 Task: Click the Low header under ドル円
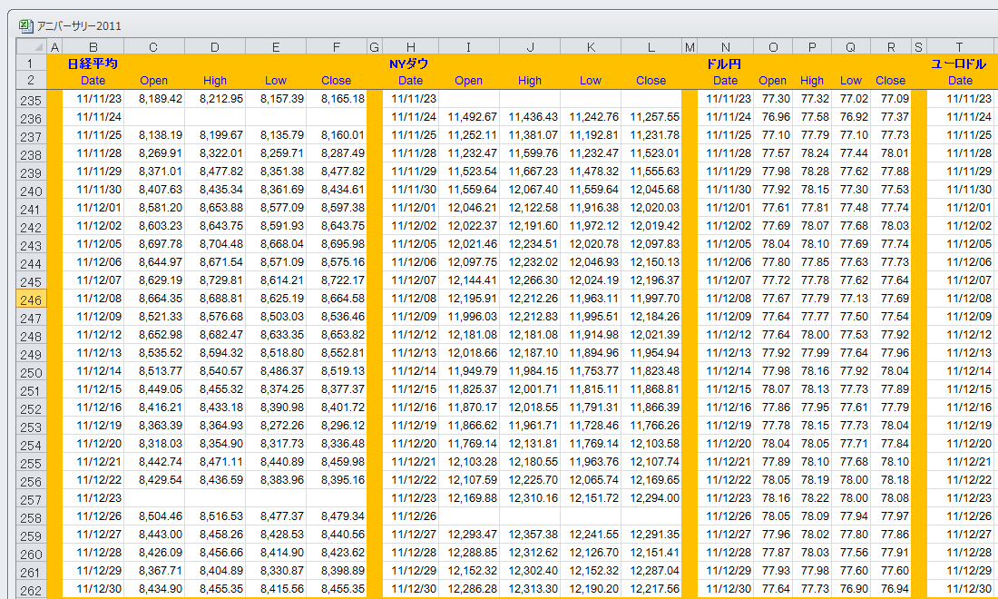click(851, 81)
